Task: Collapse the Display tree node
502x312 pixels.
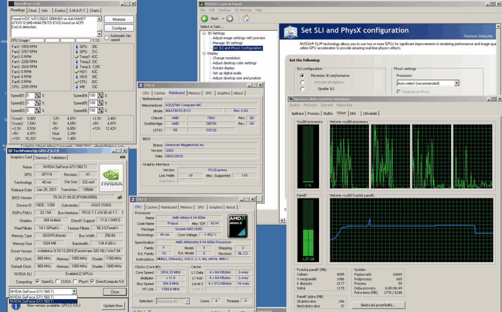Action: point(204,53)
